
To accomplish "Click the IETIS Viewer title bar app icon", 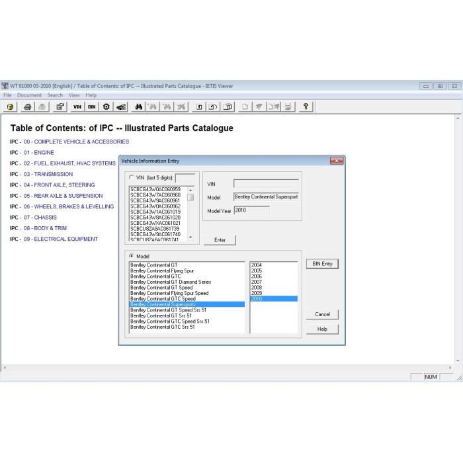I will (x=5, y=86).
